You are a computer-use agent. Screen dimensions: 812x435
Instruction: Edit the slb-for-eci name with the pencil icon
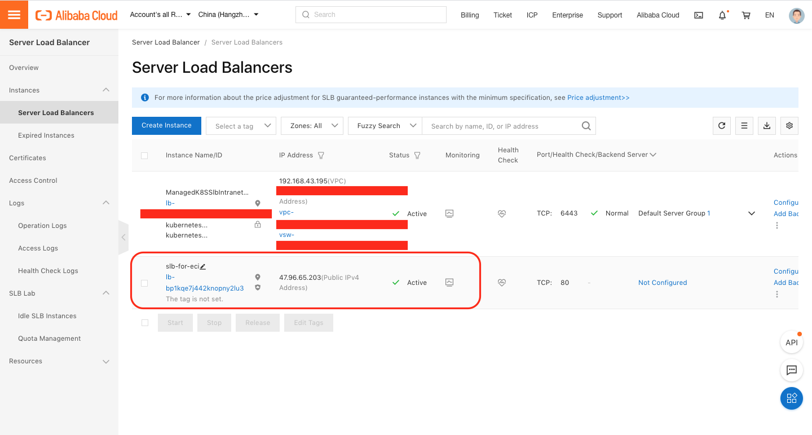pyautogui.click(x=203, y=266)
